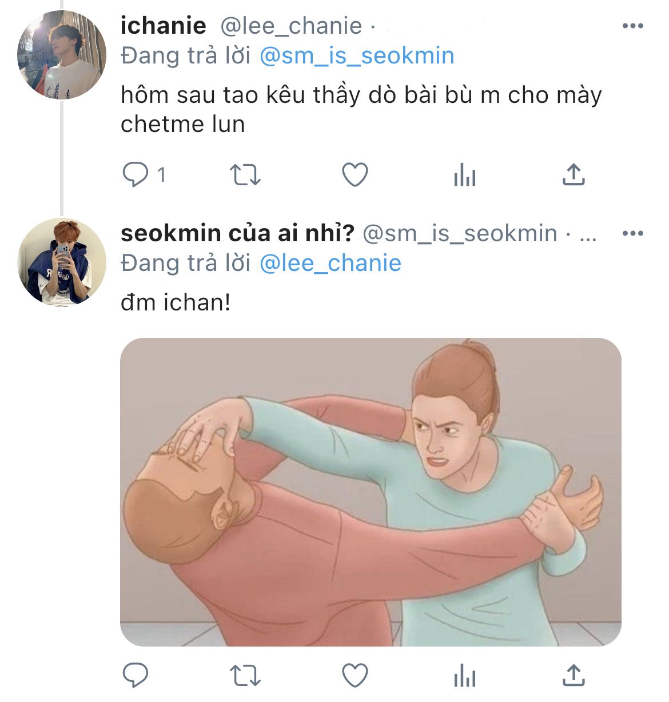669x702 pixels.
Task: Open the @lee_chanie mention link
Action: tap(330, 263)
